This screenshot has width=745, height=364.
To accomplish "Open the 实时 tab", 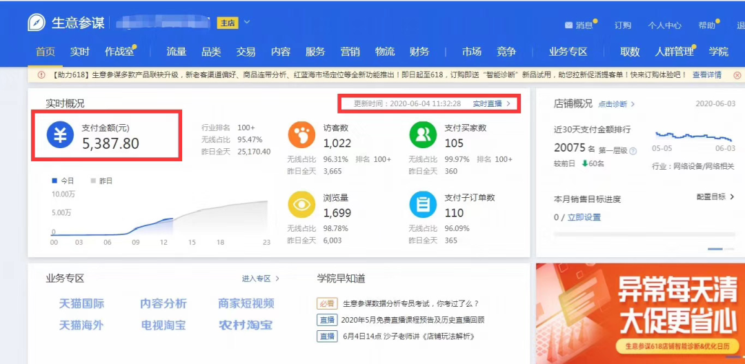I will 80,52.
